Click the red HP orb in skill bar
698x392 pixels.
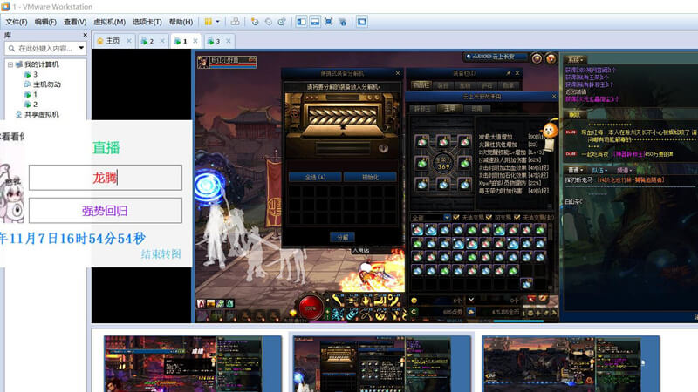tap(311, 308)
